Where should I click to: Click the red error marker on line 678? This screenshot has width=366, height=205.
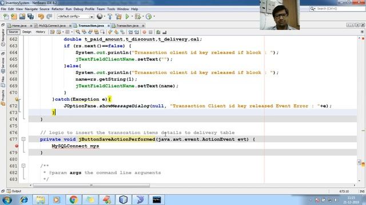17,146
